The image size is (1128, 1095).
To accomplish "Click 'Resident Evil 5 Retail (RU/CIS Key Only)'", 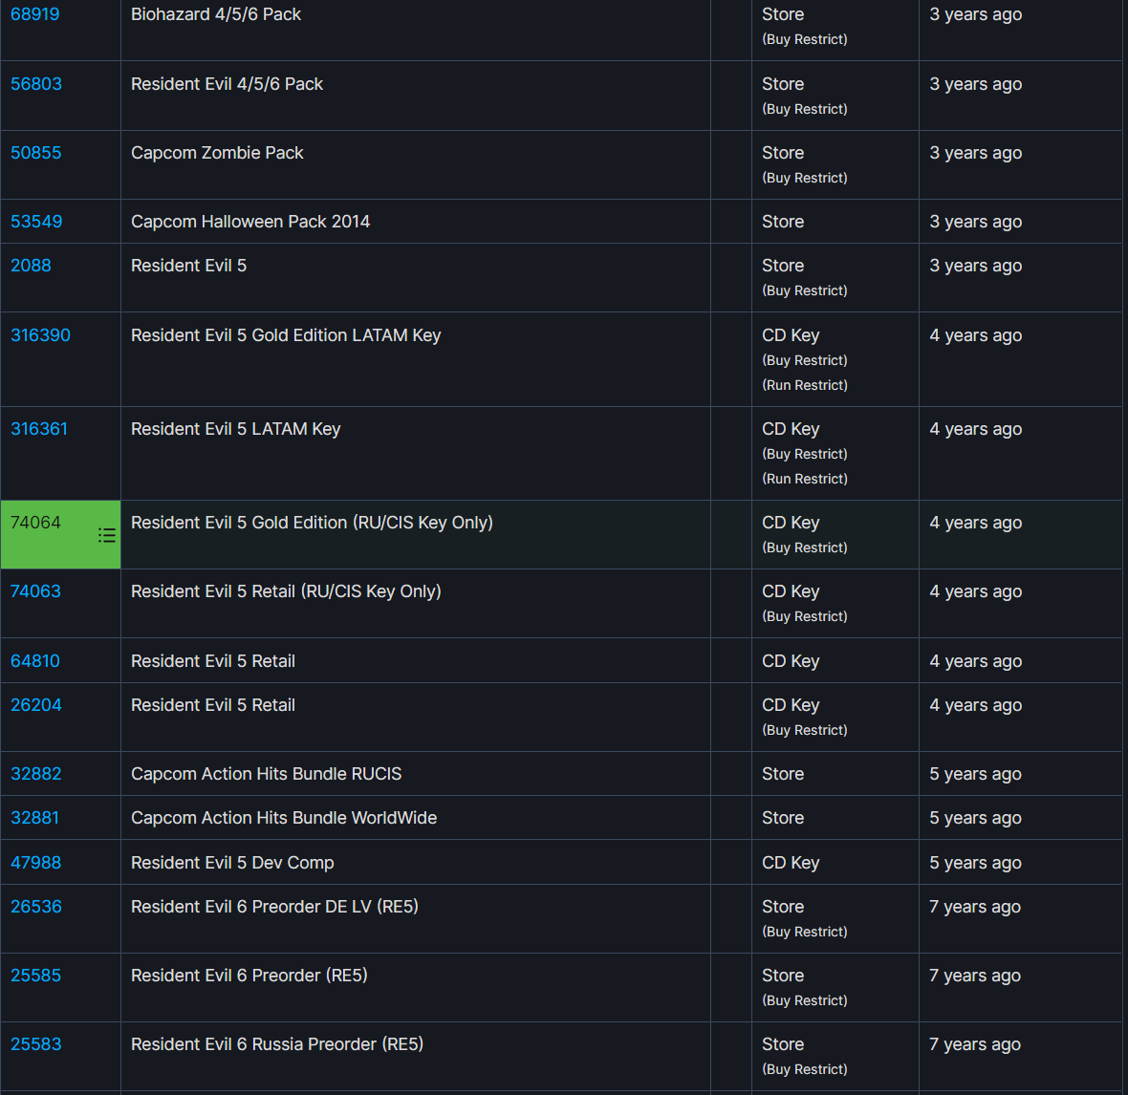I will pyautogui.click(x=286, y=591).
